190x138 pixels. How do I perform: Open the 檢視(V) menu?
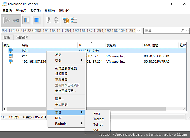[x=50, y=11]
